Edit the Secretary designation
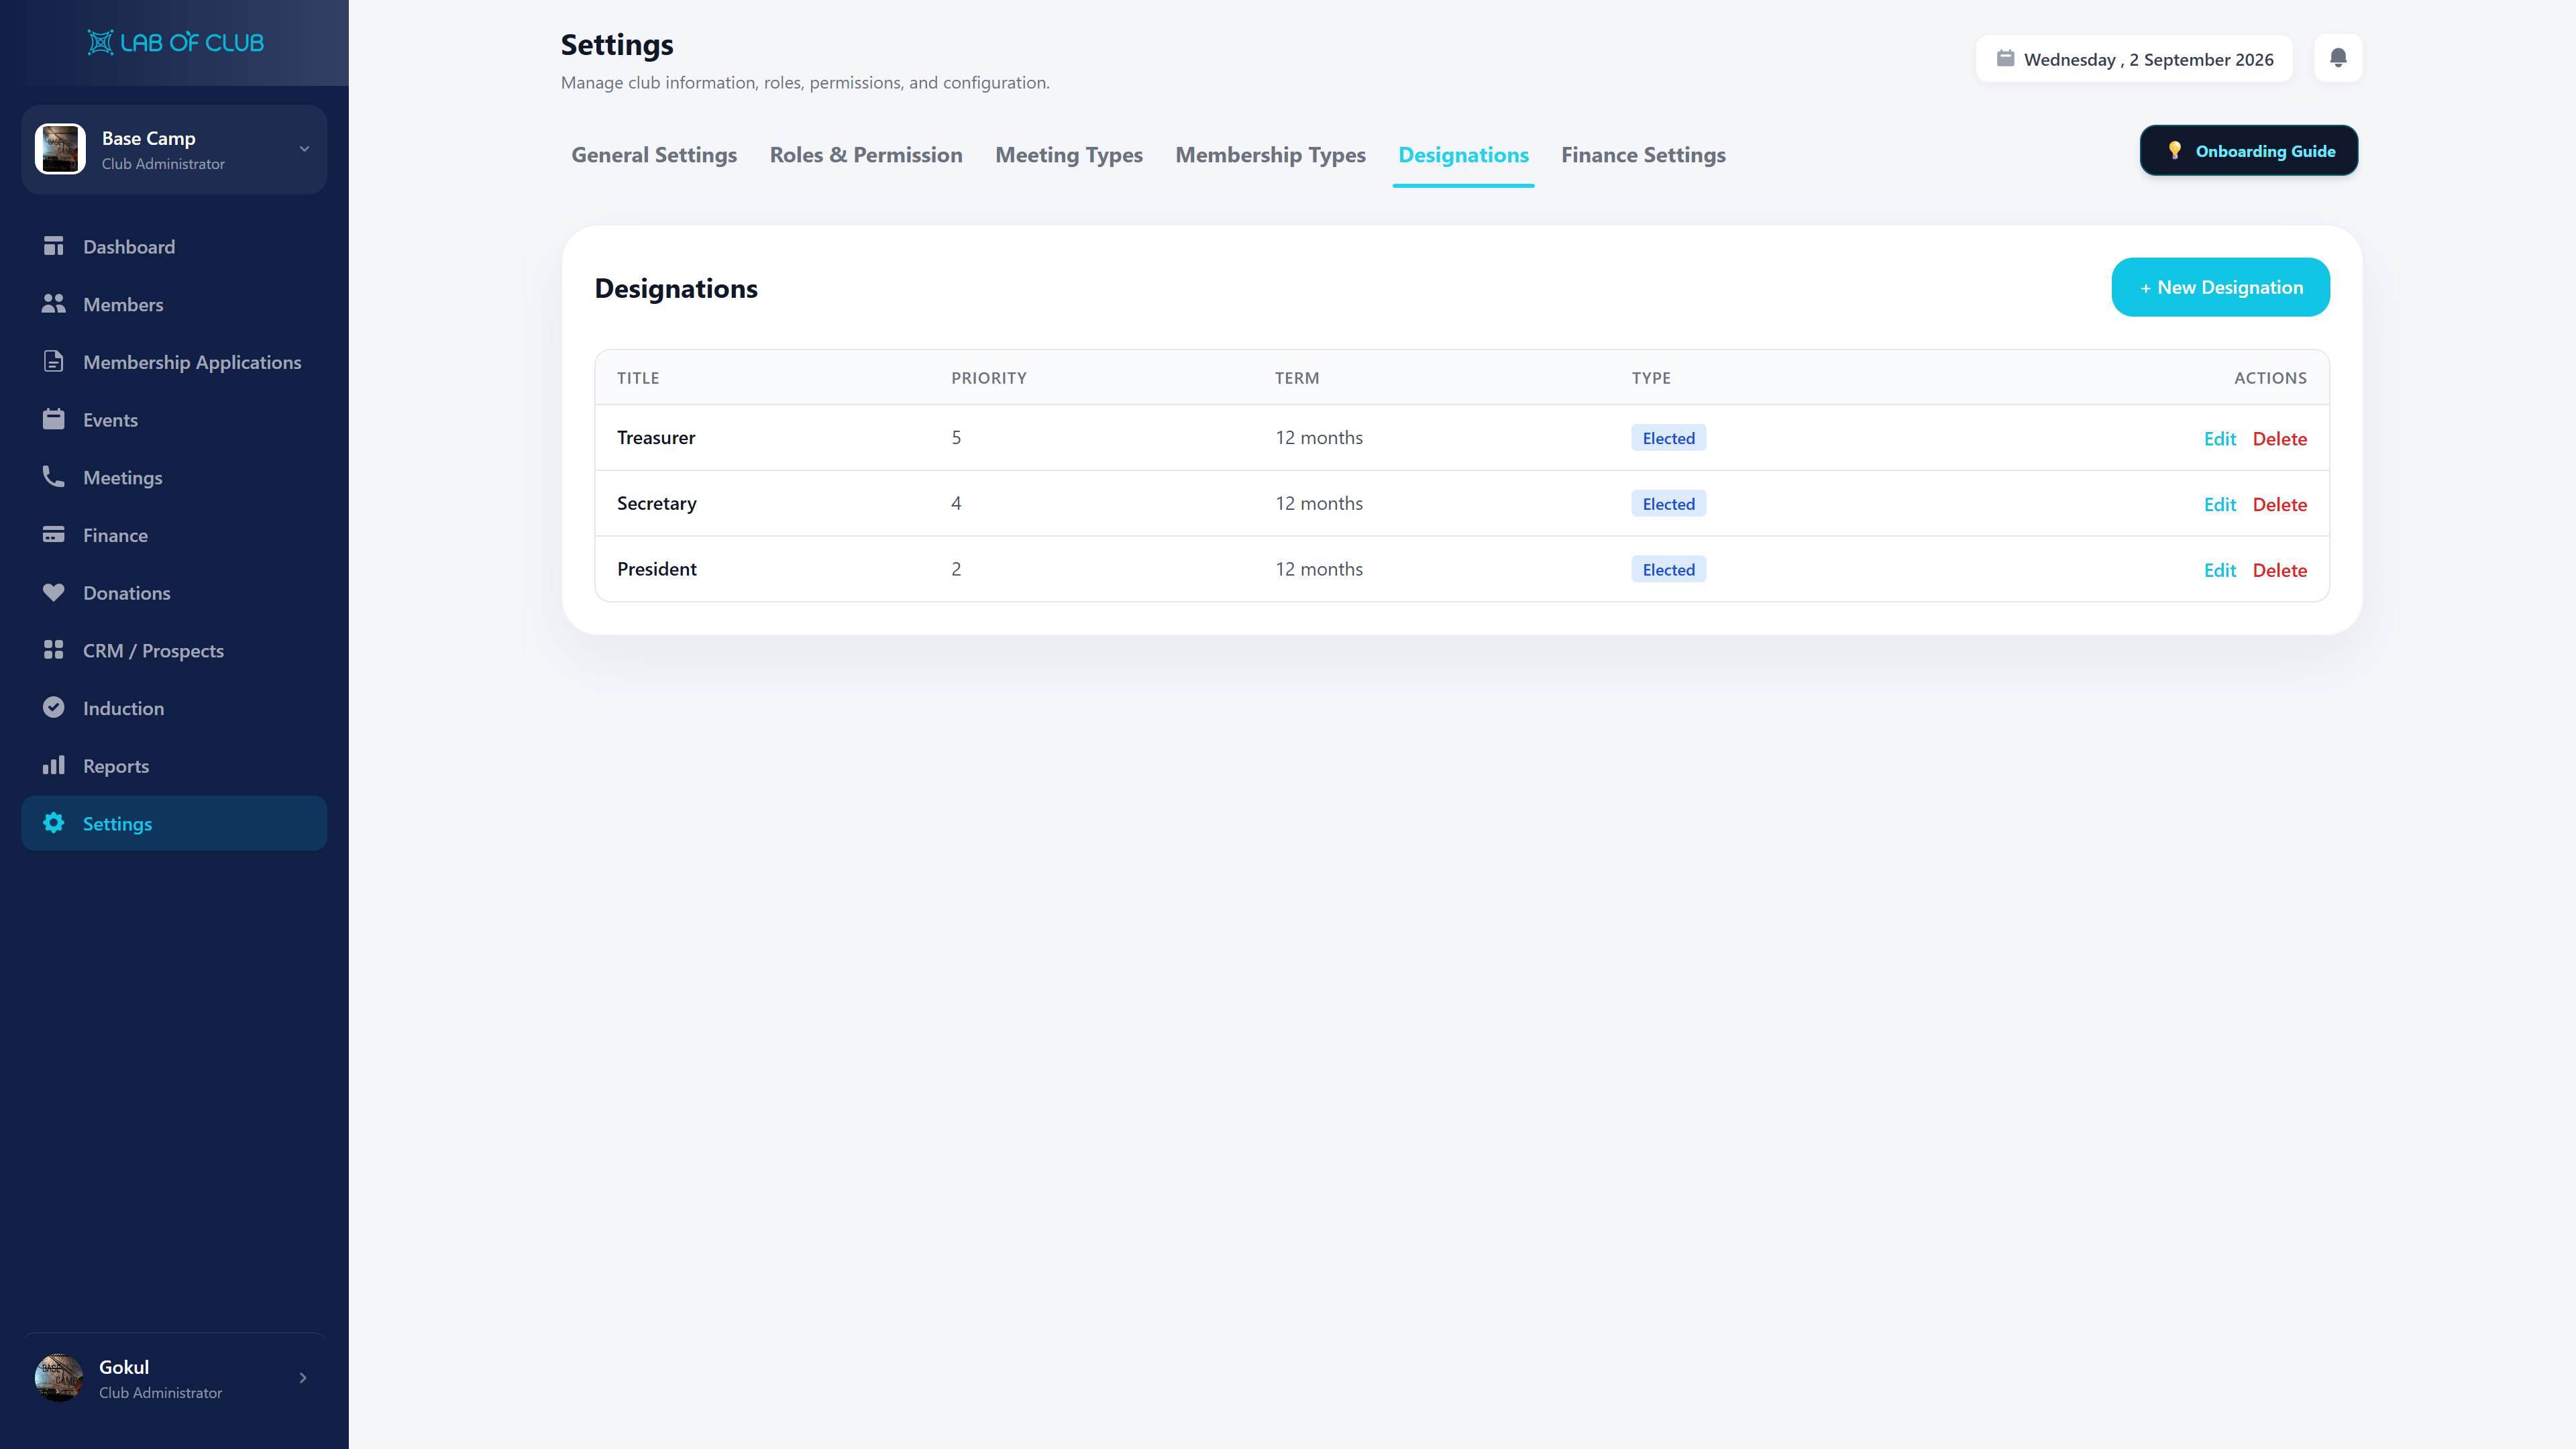The height and width of the screenshot is (1449, 2576). 2219,505
